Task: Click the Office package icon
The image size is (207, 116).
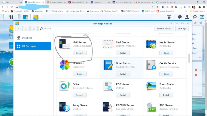Action: pos(65,86)
